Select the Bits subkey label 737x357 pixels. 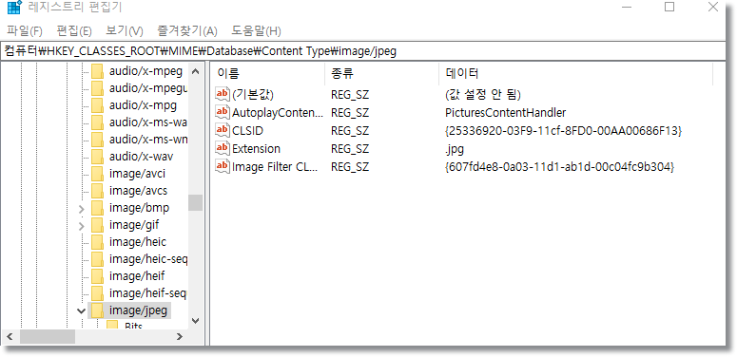[x=133, y=326]
